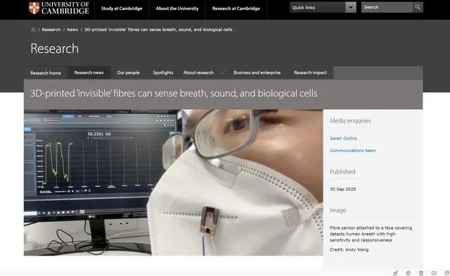Click the speaker sound icon in status bar
Image resolution: width=450 pixels, height=276 pixels.
point(434,273)
